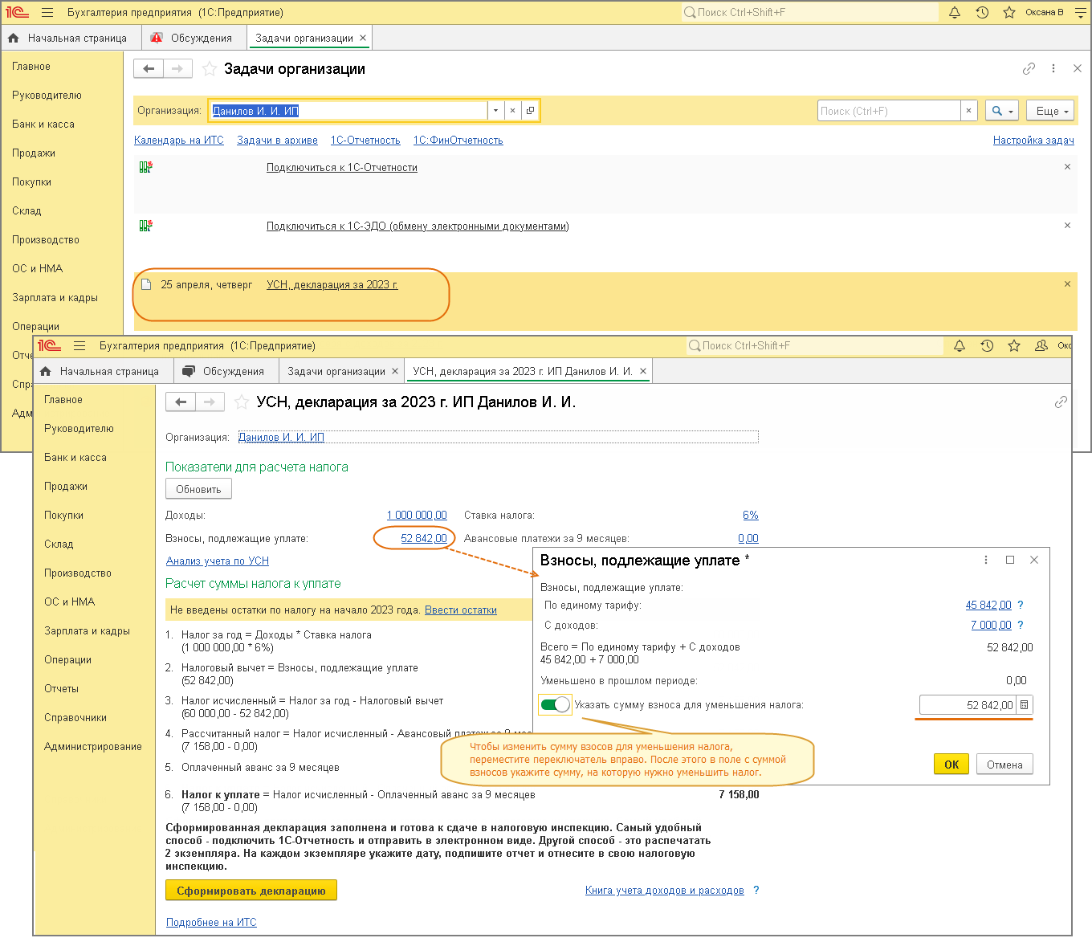
Task: Clear the Поиск (Ctrl+F) search field
Action: tap(968, 111)
